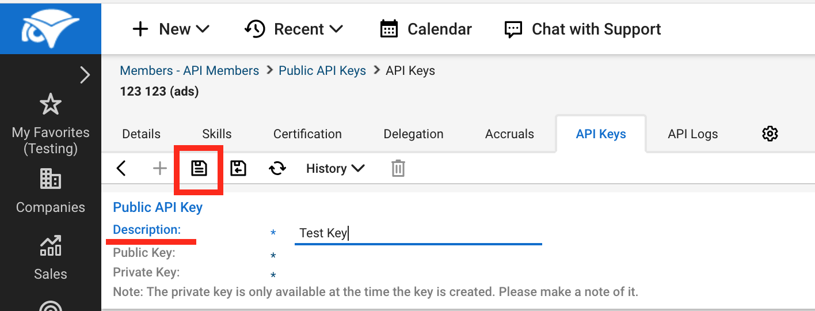The image size is (815, 311).
Task: Open Sales in the sidebar
Action: point(50,258)
